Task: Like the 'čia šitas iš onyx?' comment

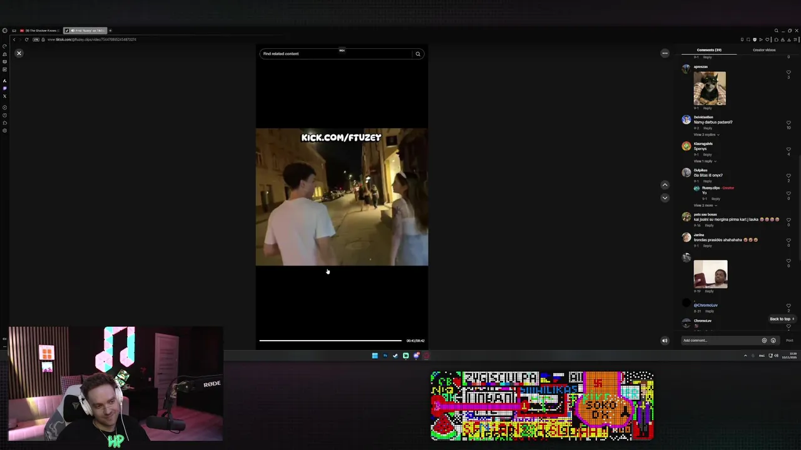Action: pos(788,176)
